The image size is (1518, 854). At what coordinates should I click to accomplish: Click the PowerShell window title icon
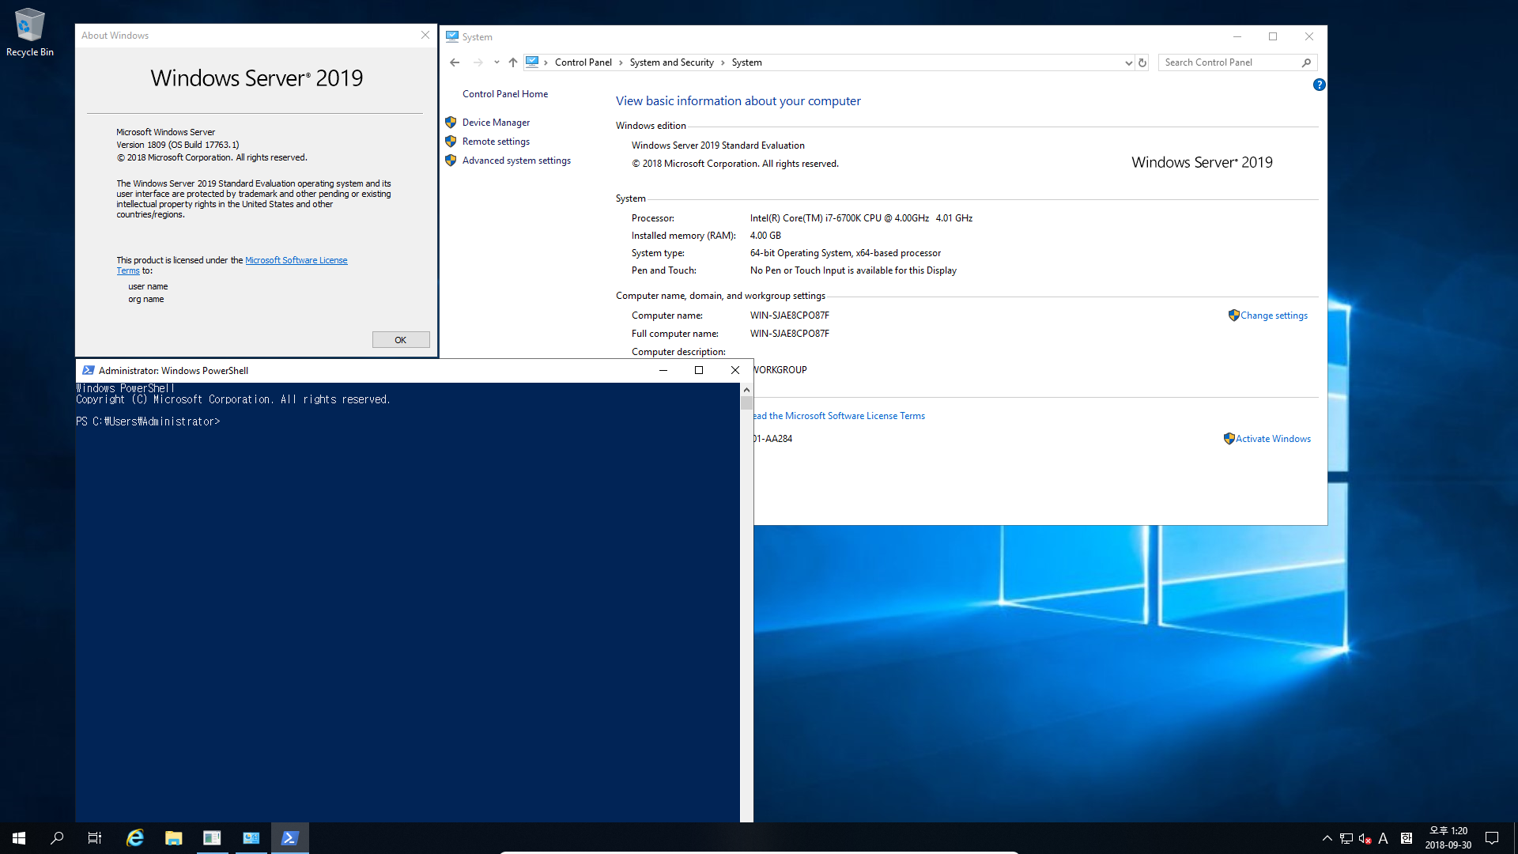pyautogui.click(x=88, y=370)
